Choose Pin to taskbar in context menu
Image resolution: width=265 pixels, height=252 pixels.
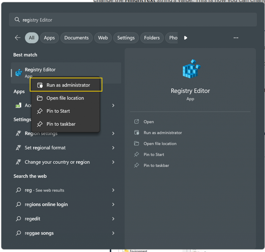tap(66, 124)
